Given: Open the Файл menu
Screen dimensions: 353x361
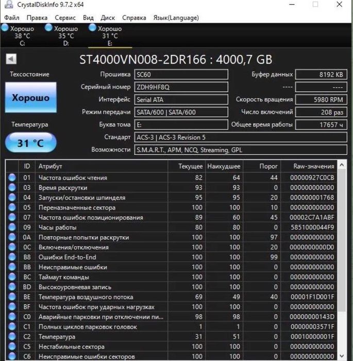Looking at the screenshot, I should point(11,18).
